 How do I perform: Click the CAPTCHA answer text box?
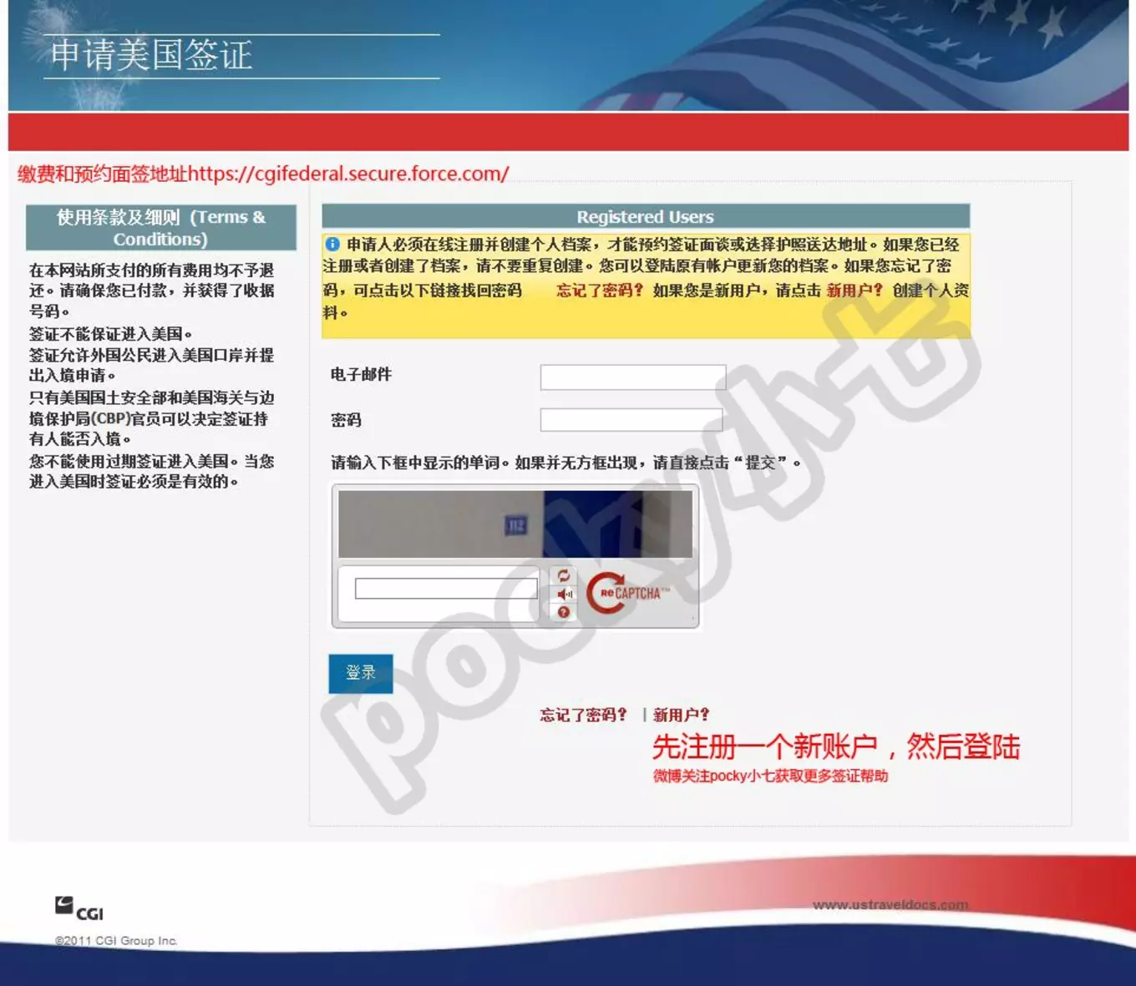click(x=446, y=589)
